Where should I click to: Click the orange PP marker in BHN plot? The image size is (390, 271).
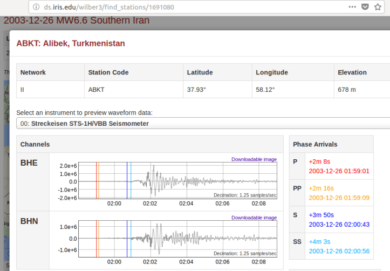coord(99,238)
